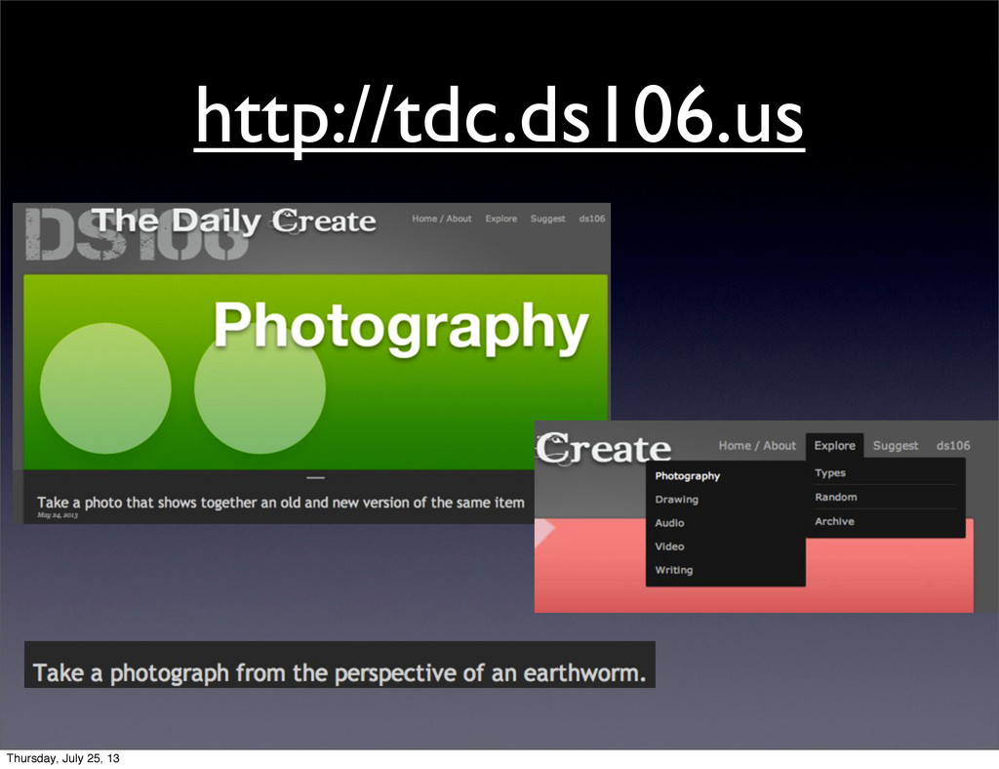Open Home / About in dropdown screenshot
The height and width of the screenshot is (769, 999).
coord(757,446)
